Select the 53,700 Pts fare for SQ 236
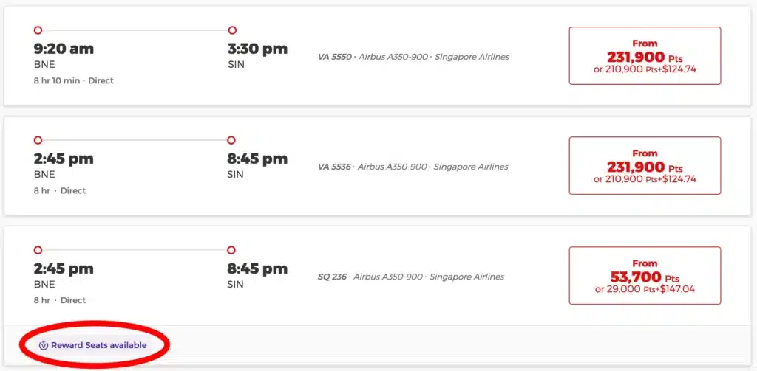Viewport: 757px width, 371px height. (x=644, y=275)
